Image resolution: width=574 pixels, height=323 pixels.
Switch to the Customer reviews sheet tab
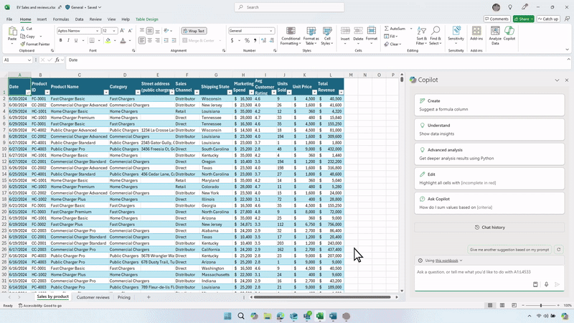point(93,296)
